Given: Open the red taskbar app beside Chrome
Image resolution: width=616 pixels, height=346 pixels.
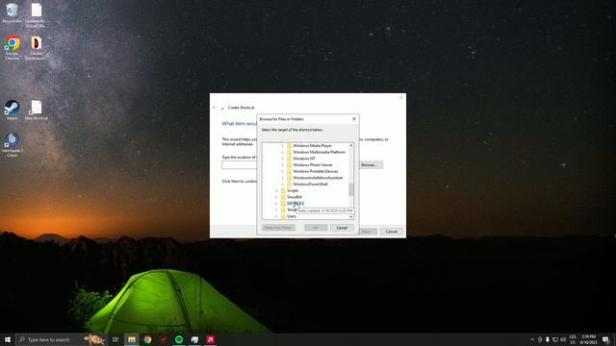Looking at the screenshot, I should (163, 339).
